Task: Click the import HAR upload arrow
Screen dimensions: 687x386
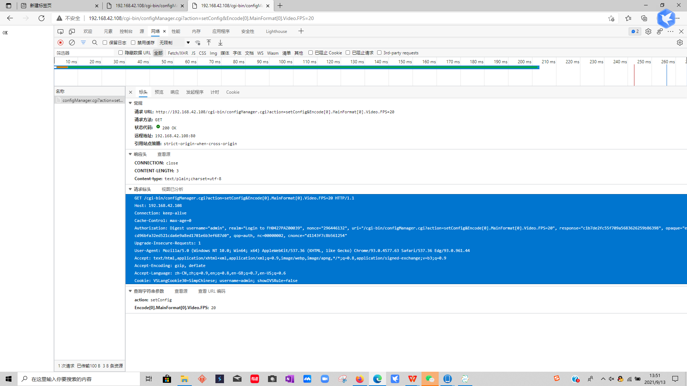Action: point(209,43)
